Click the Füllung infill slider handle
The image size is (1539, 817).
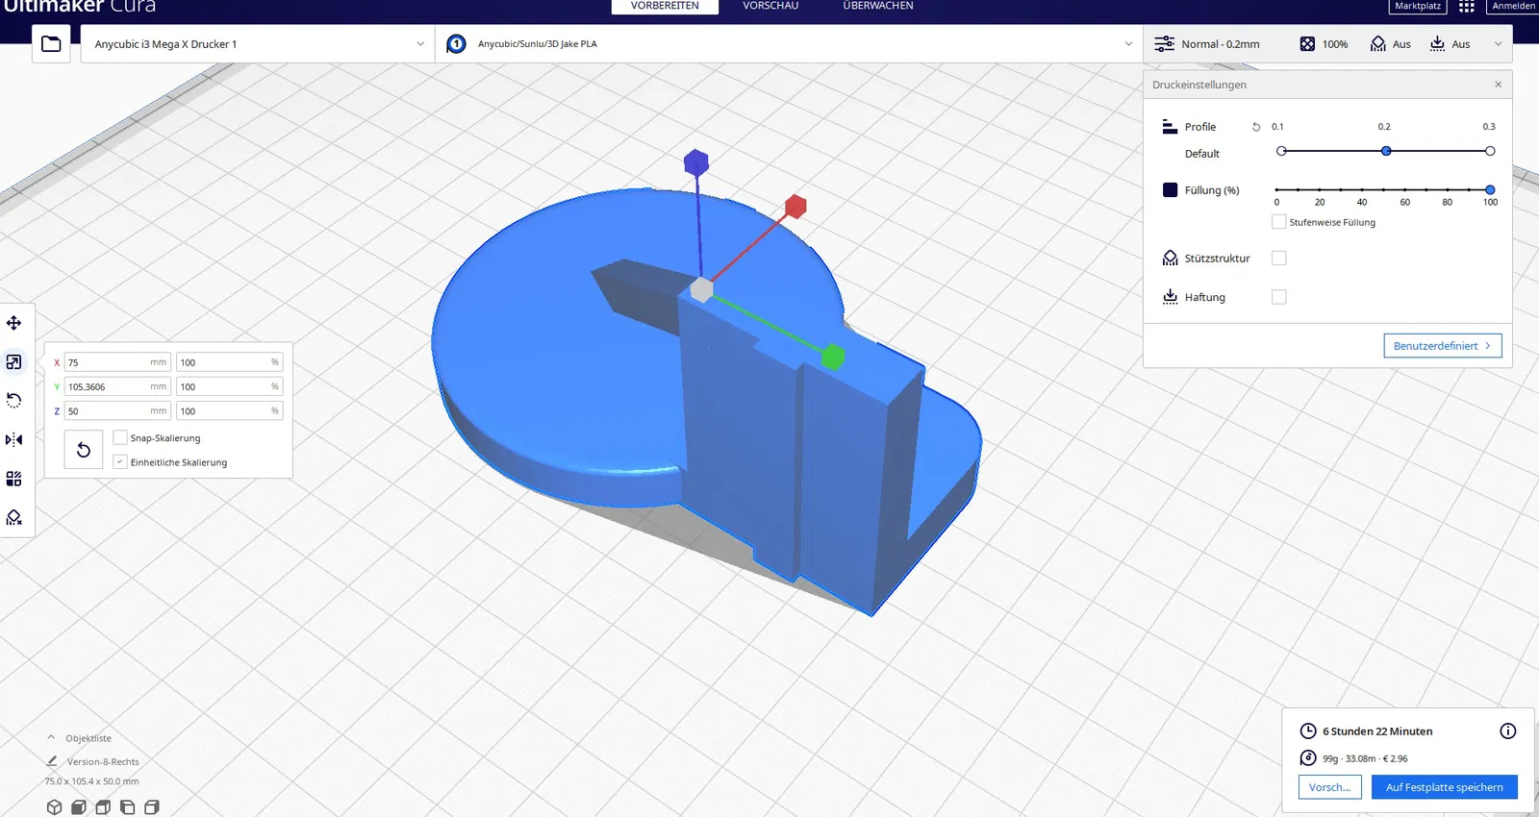1490,190
